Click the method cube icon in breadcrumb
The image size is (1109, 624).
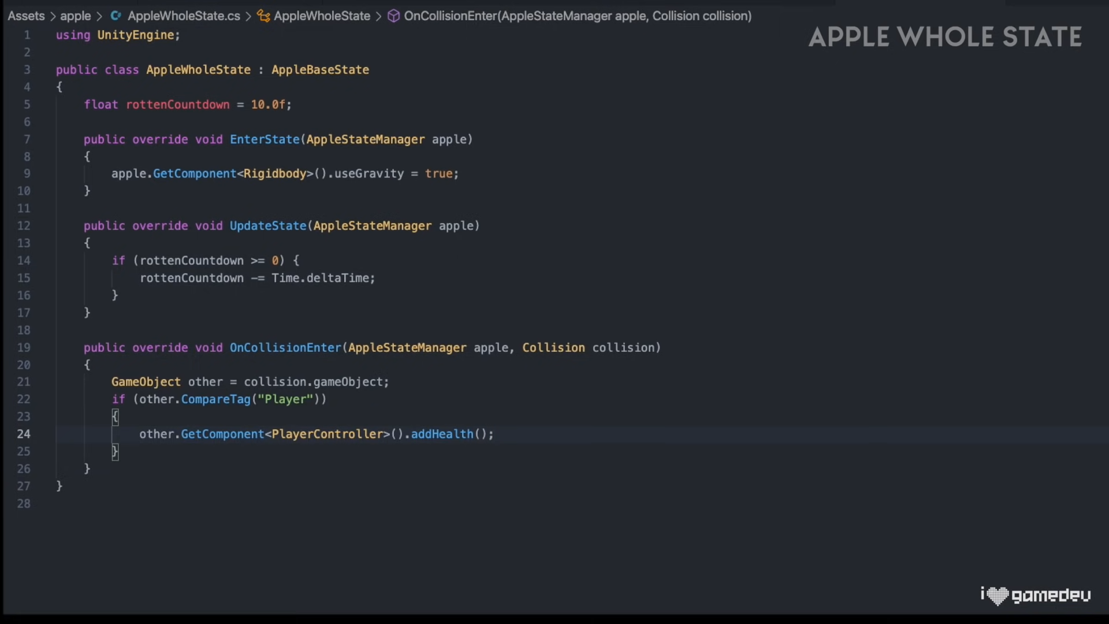click(x=394, y=16)
